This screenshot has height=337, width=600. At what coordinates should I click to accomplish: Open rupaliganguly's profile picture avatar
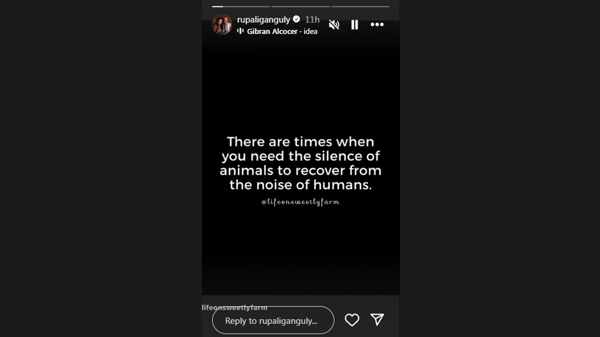coord(222,24)
